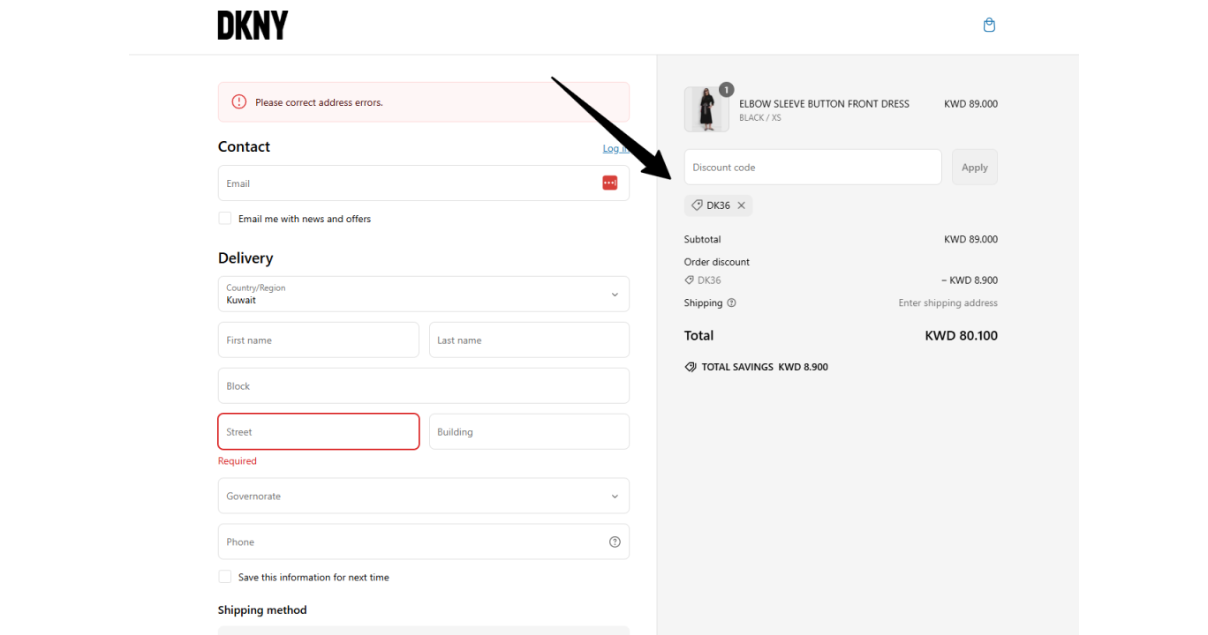Click the Discount code input
Screen dimensions: 1208x635
(x=813, y=167)
